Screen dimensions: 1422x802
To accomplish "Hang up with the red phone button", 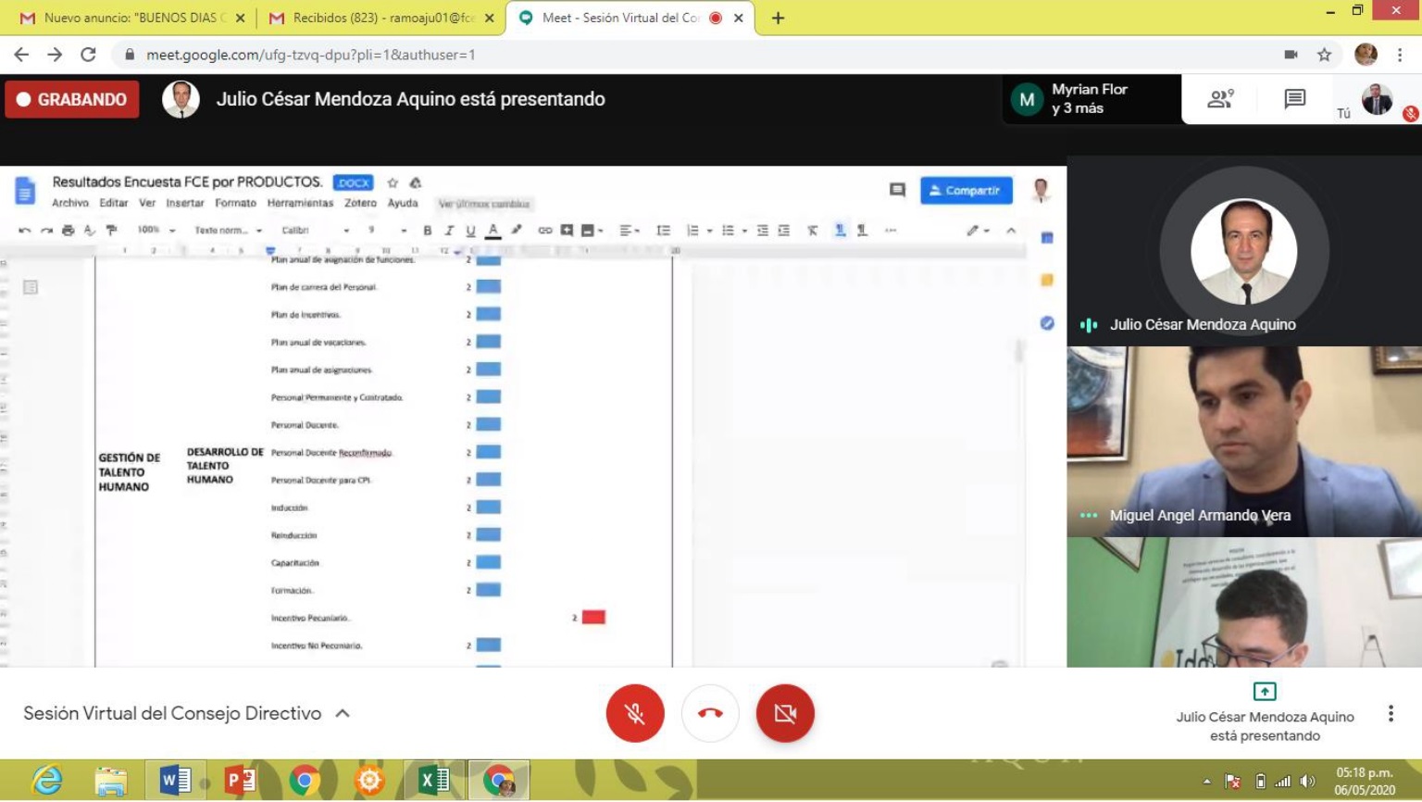I will coord(710,713).
